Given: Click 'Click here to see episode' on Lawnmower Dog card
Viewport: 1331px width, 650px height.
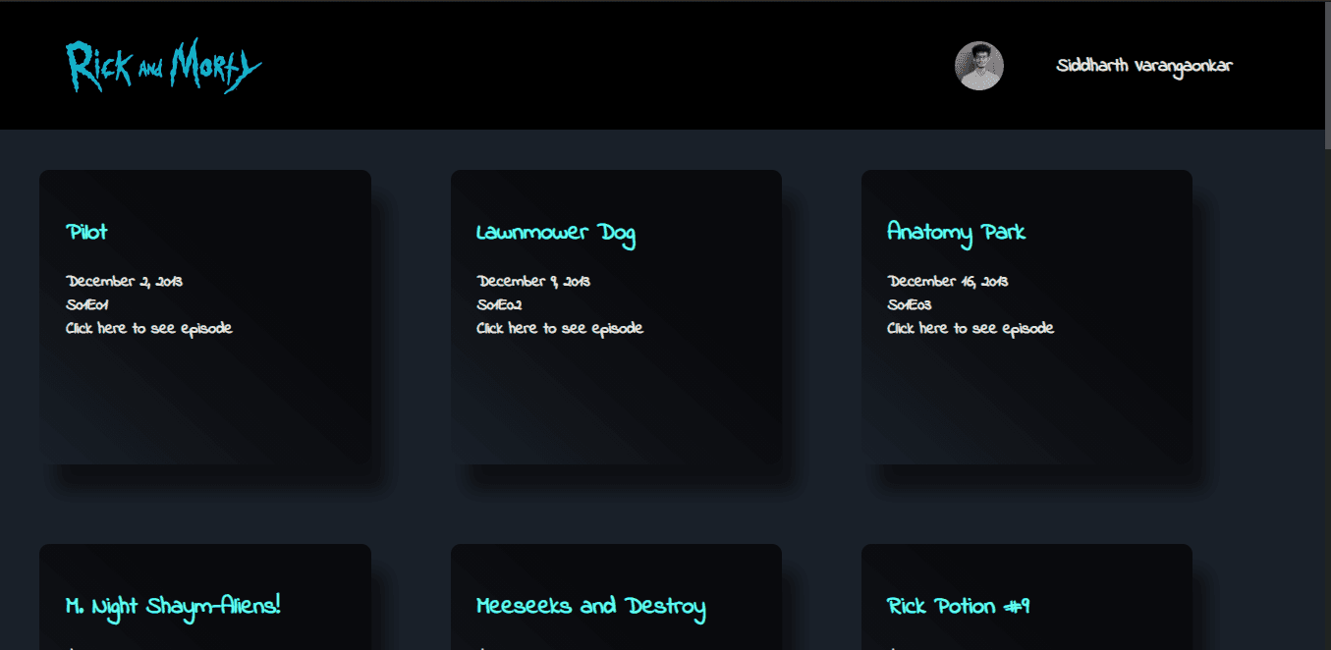Looking at the screenshot, I should [x=560, y=328].
